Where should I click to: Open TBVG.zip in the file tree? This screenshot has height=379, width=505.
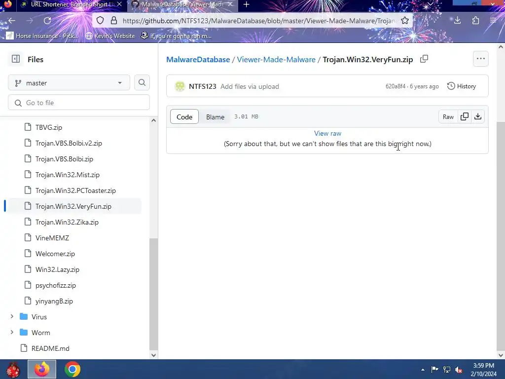point(49,127)
